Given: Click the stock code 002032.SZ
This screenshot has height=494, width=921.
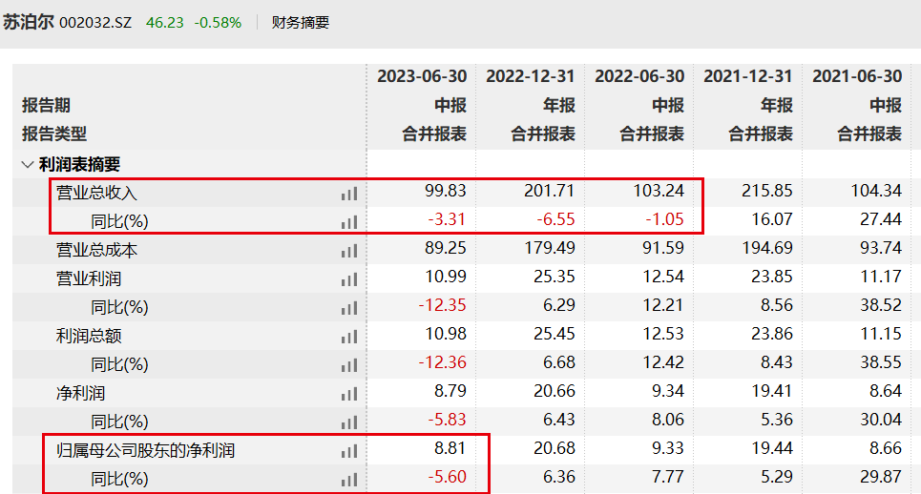Looking at the screenshot, I should [x=95, y=22].
